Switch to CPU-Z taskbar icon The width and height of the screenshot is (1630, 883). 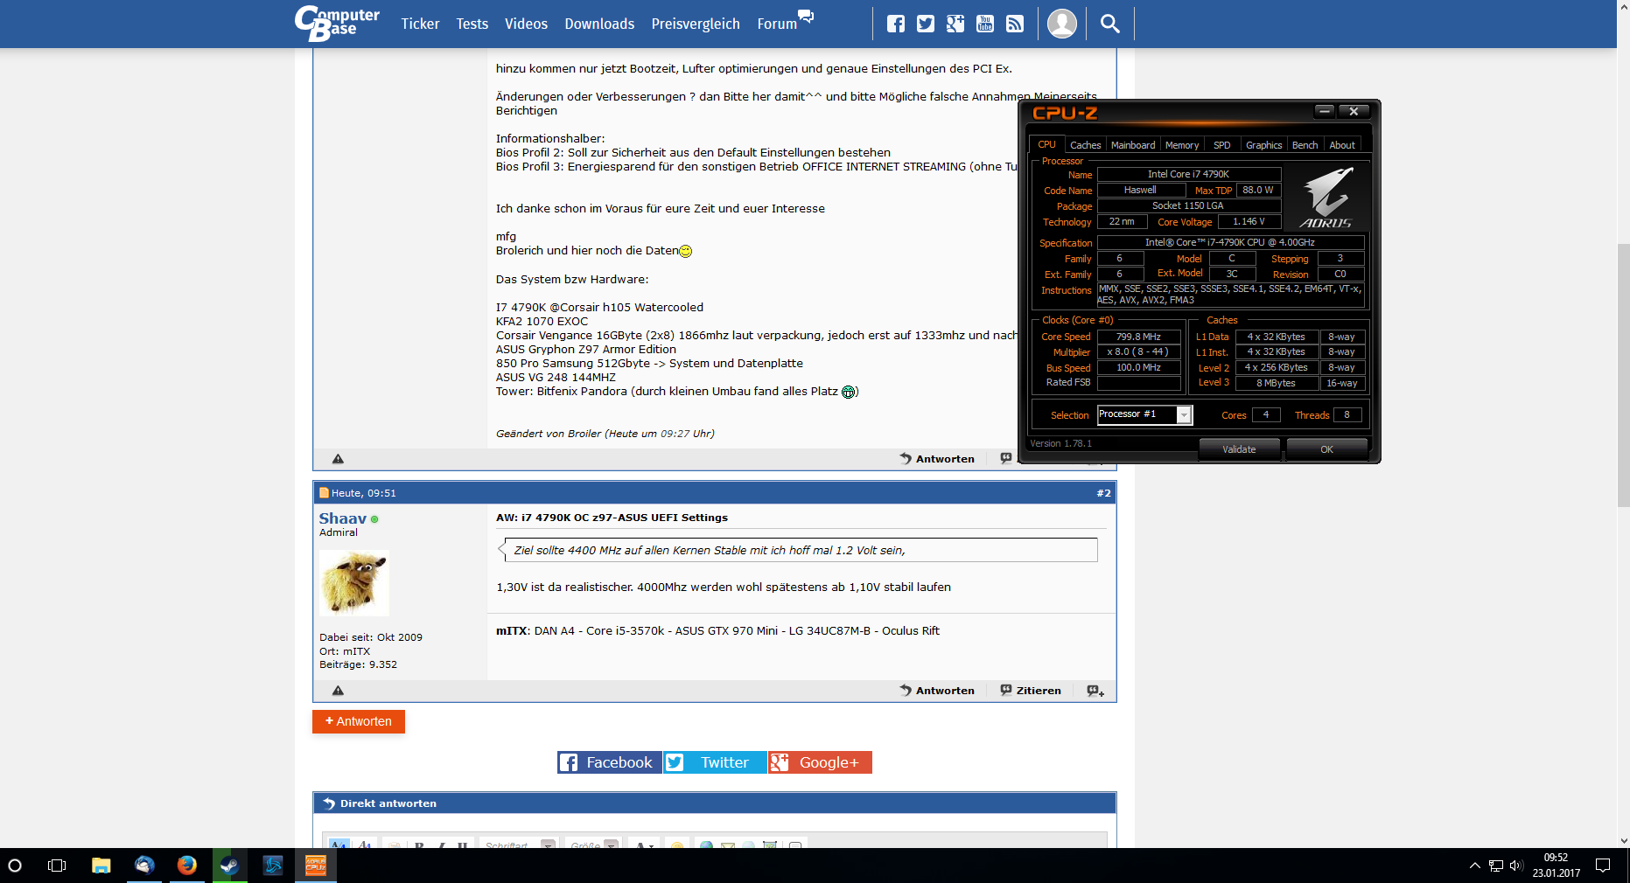coord(316,866)
